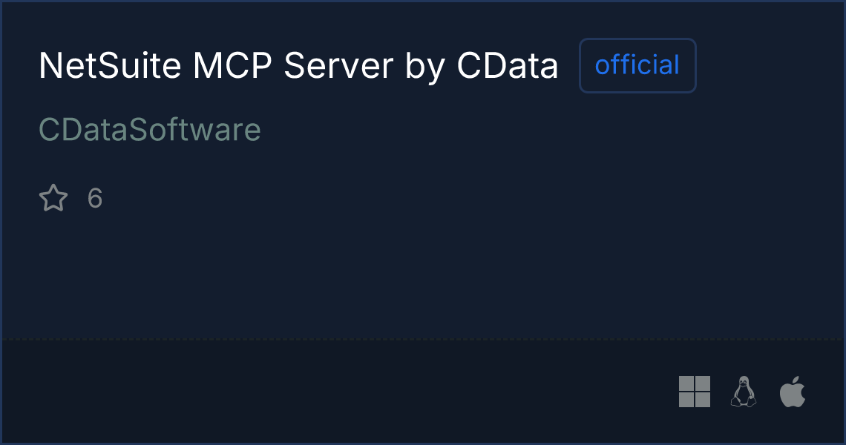Click the four-pane Windows logo in the footer
Image resolution: width=846 pixels, height=445 pixels.
tap(695, 392)
